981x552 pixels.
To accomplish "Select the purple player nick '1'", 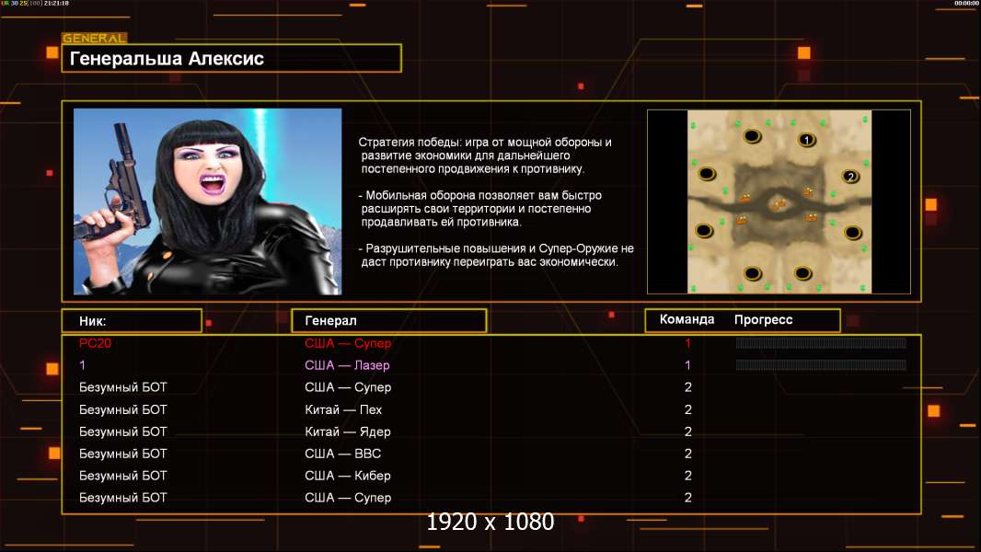I will click(83, 365).
